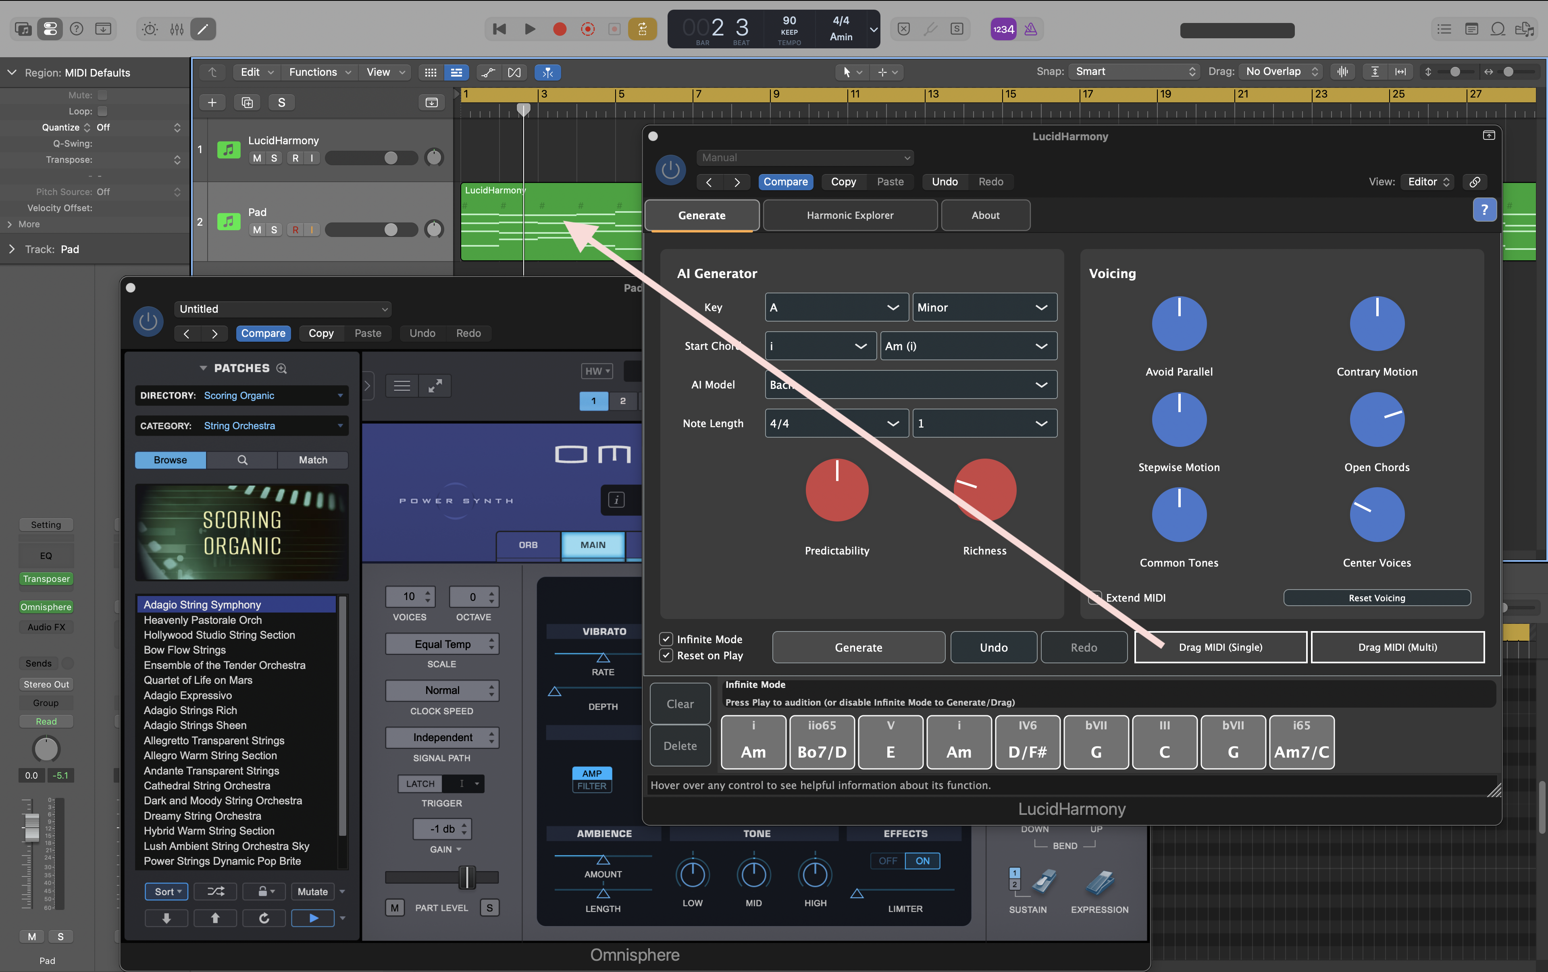The width and height of the screenshot is (1548, 972).
Task: Go to beginning with transport rewind
Action: (x=499, y=29)
